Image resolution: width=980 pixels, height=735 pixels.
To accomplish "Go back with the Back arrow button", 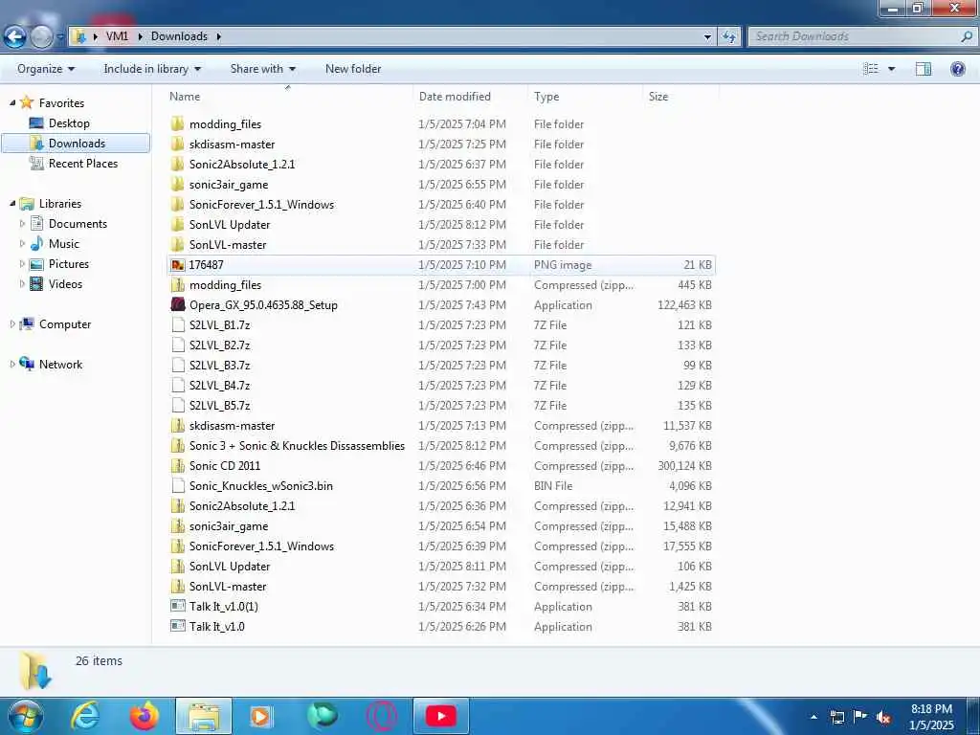I will pyautogui.click(x=15, y=37).
